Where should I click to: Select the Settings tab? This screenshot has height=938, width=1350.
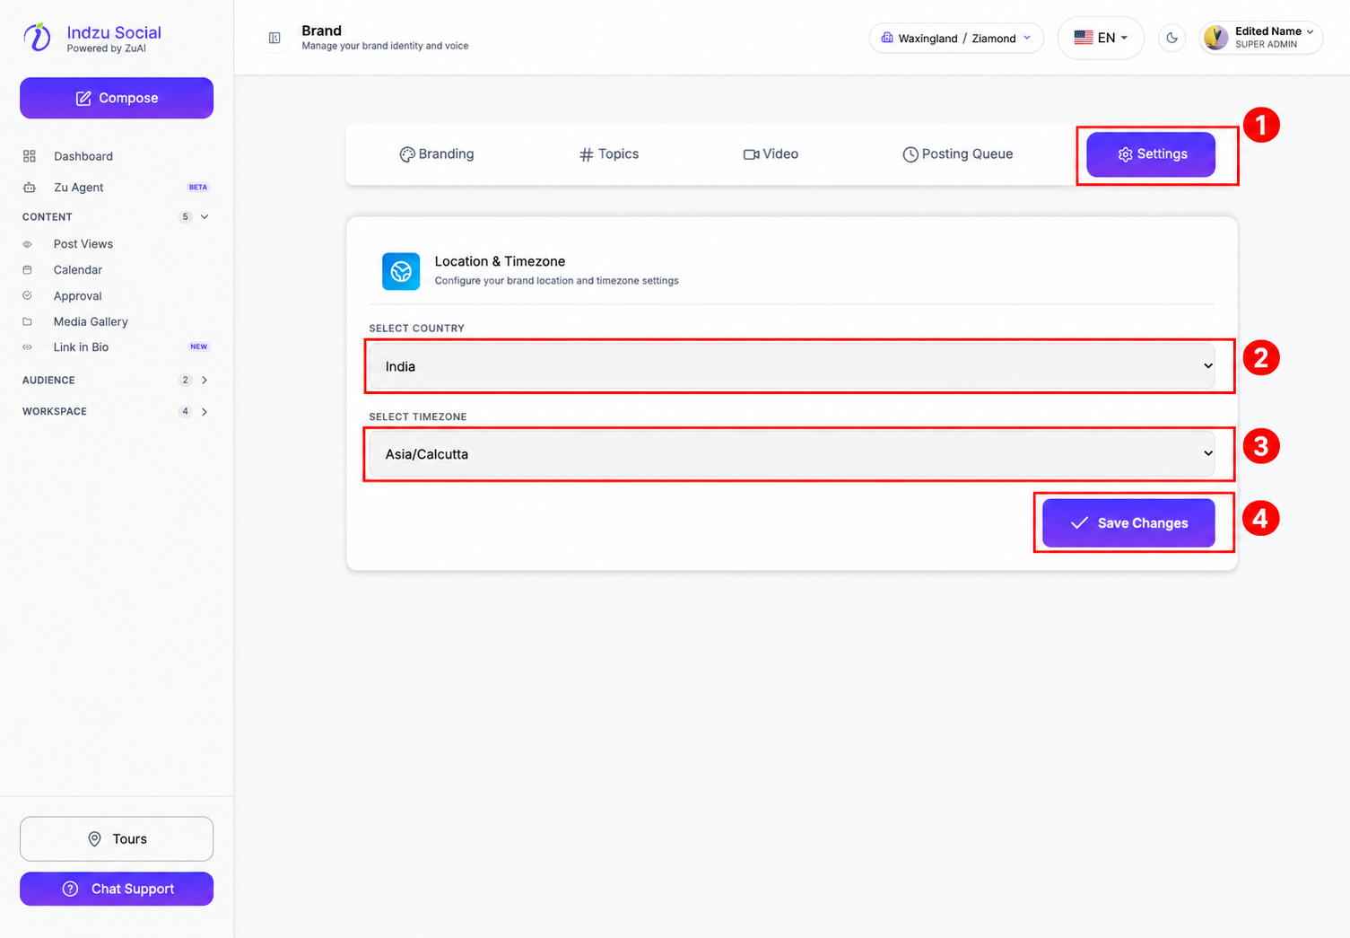pos(1151,154)
